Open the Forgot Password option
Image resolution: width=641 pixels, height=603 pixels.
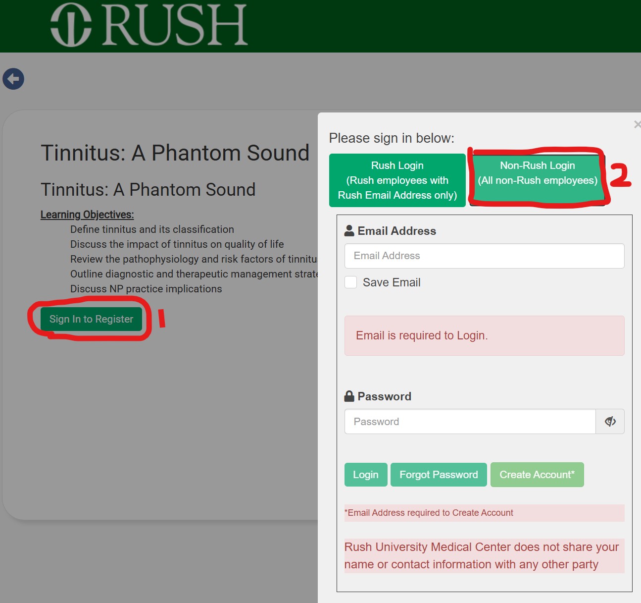(x=439, y=475)
